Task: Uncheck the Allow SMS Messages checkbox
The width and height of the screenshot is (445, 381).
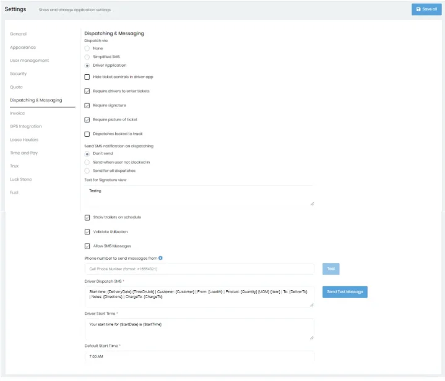Action: [87, 246]
